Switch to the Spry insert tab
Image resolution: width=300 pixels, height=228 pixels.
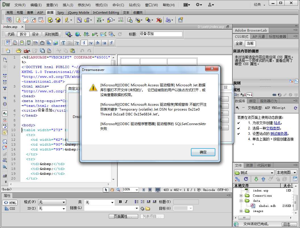click(61, 13)
